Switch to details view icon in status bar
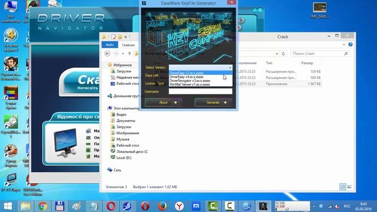Viewport: 377px width, 212px height. coord(343,187)
